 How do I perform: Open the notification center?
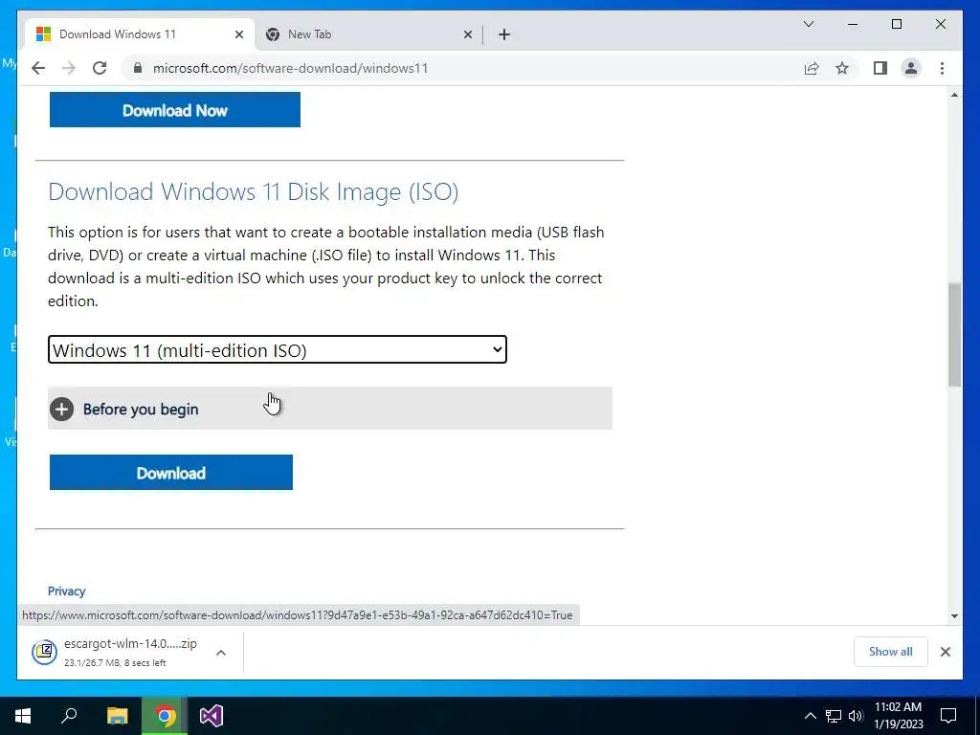[948, 716]
